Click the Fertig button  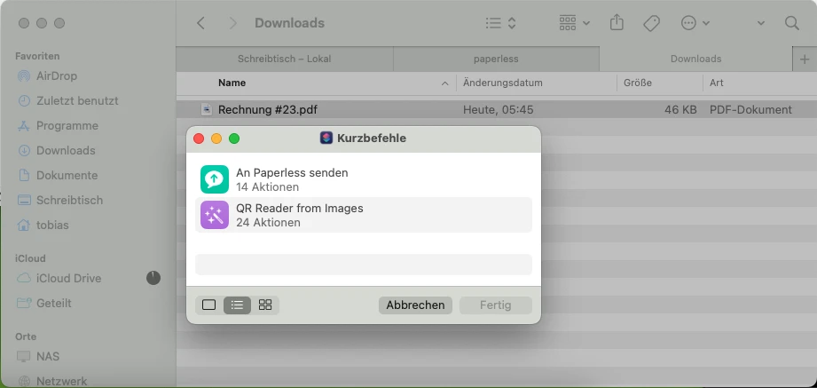[x=496, y=305]
